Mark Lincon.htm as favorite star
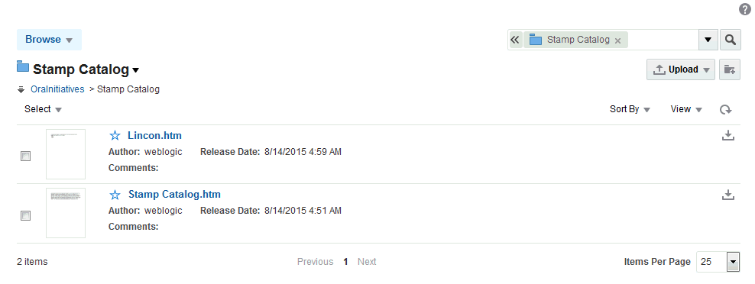This screenshot has height=284, width=755. [x=115, y=135]
